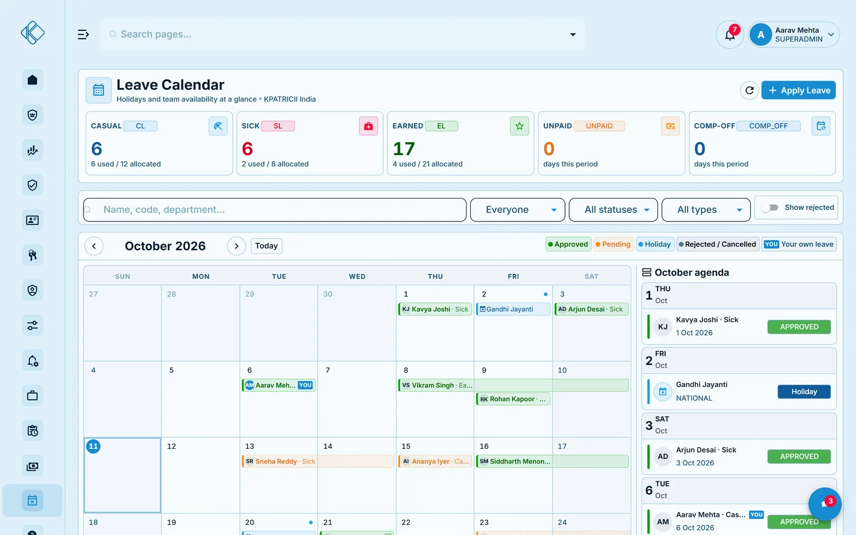Click the Name, code, department search field
Image resolution: width=856 pixels, height=535 pixels.
[275, 210]
